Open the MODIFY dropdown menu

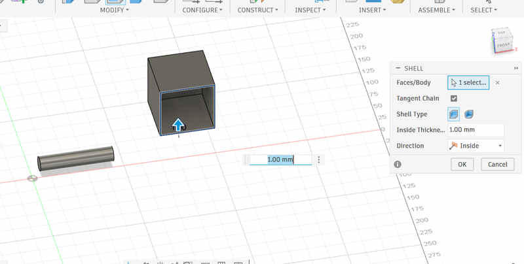point(114,10)
